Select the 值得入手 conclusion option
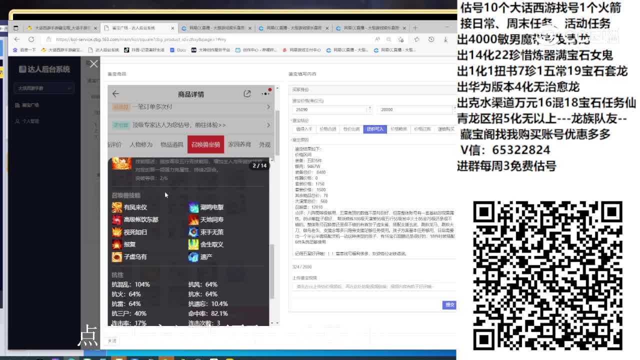This screenshot has height=360, width=640. coord(304,129)
